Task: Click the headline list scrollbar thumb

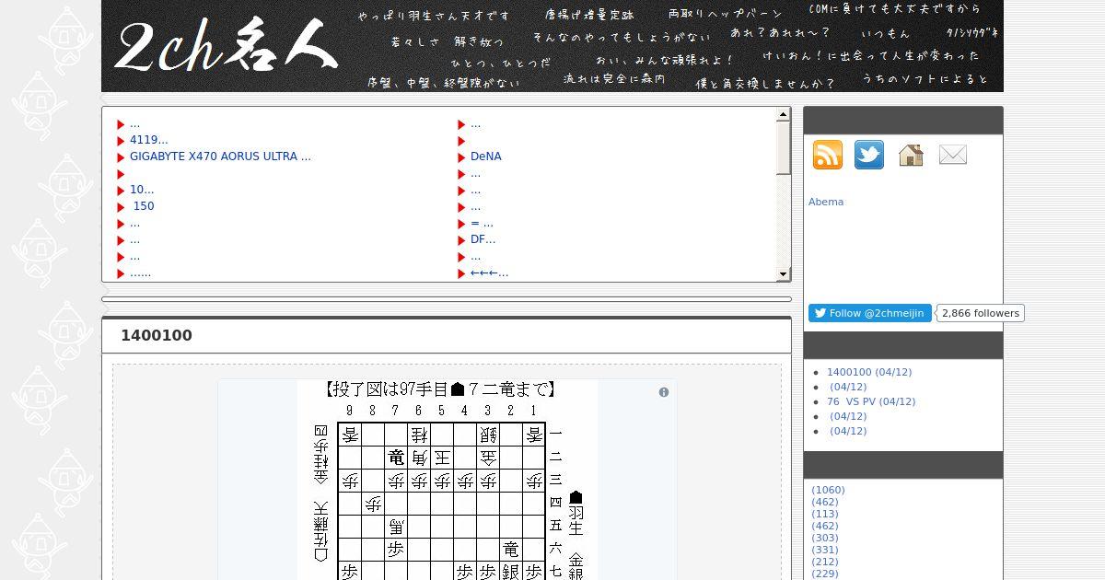Action: click(x=784, y=148)
